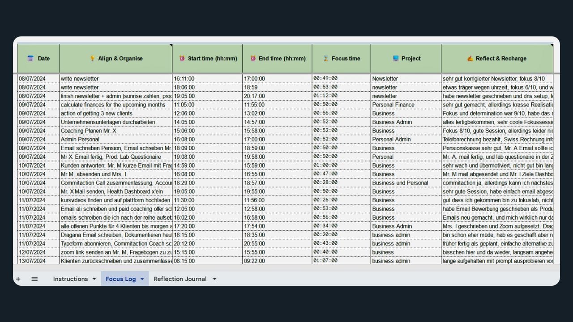Screen dimensions: 573x322
Task: Open the Reflection Journal tab dropdown arrow
Action: tap(214, 279)
